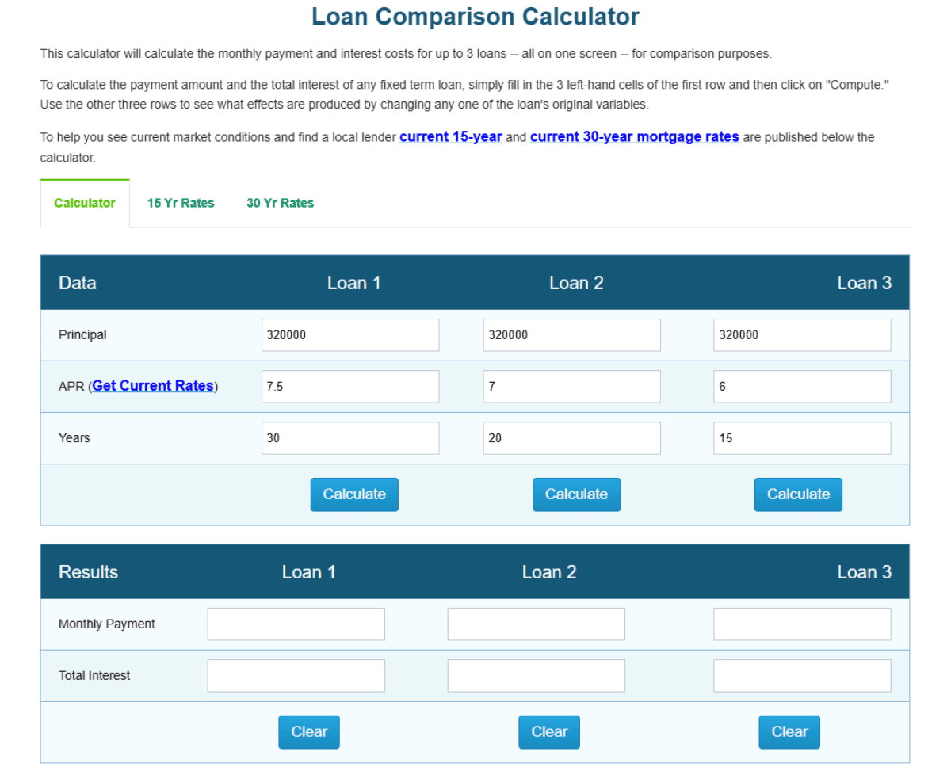Switch to the 30 Yr Rates tab

[280, 203]
